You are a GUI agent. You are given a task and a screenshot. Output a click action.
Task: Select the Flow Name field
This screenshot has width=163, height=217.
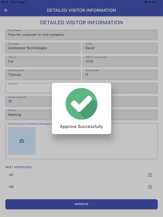81,35
